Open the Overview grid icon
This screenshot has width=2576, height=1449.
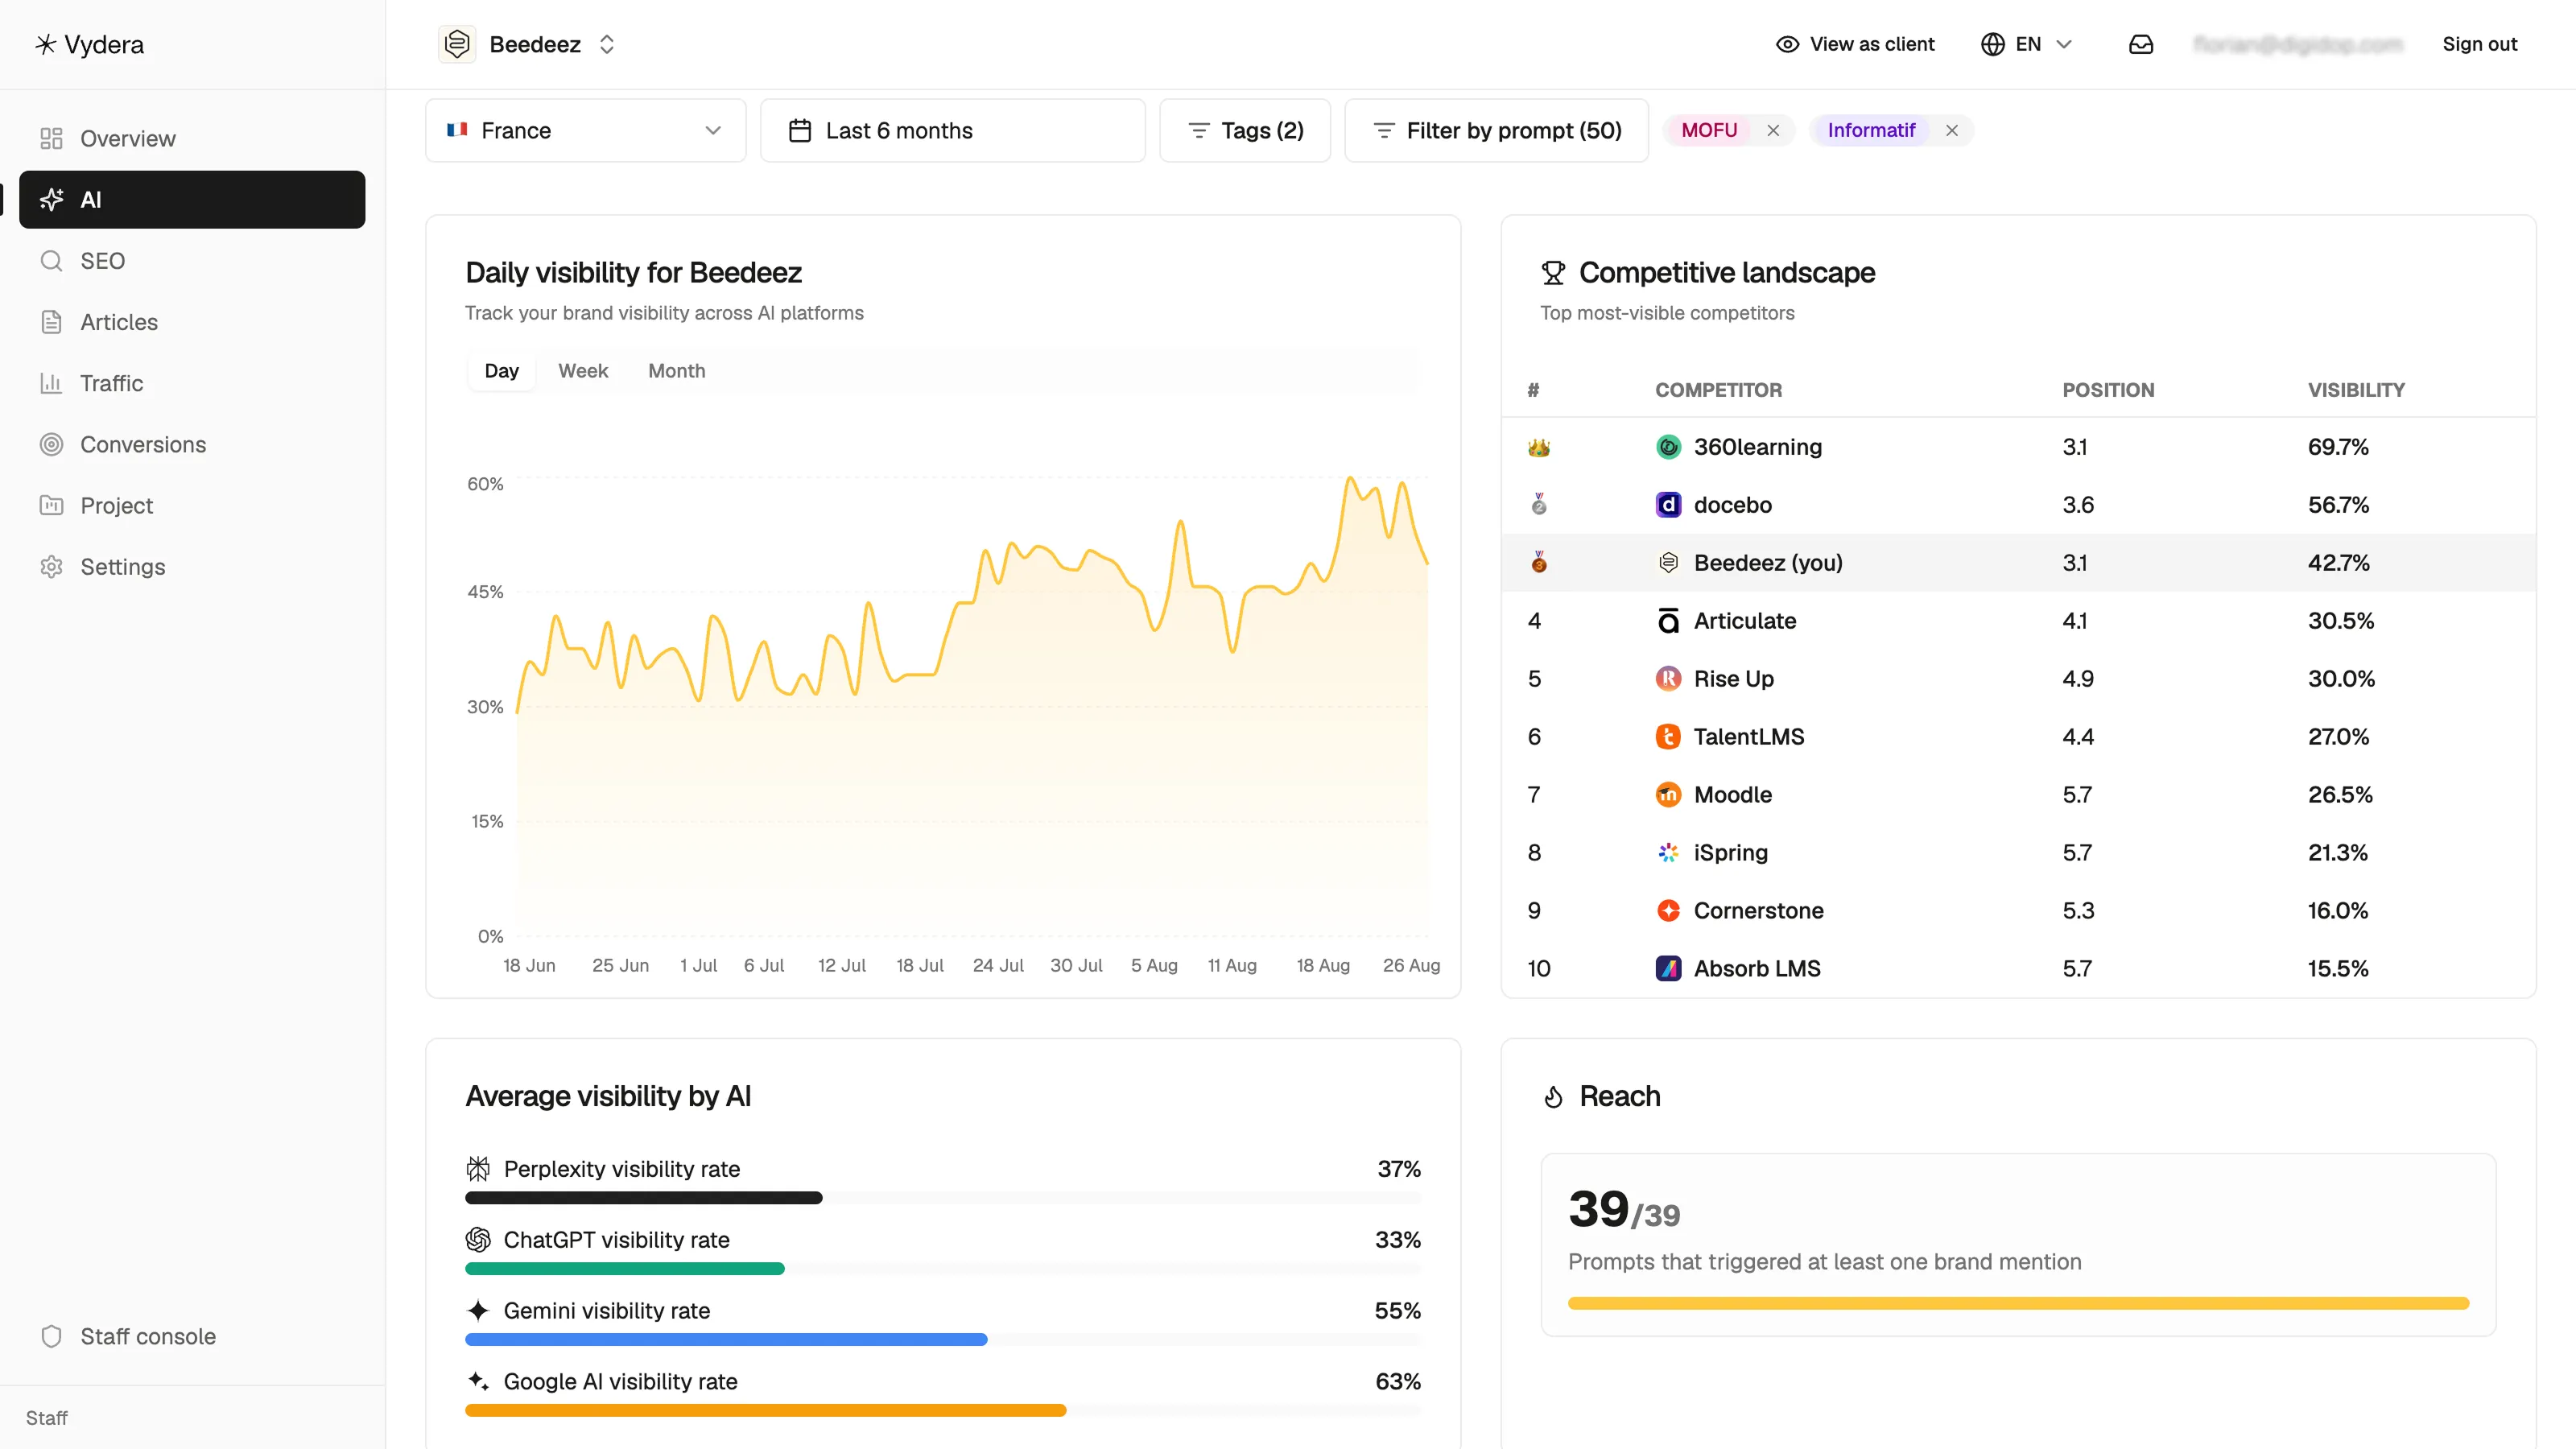[x=51, y=138]
